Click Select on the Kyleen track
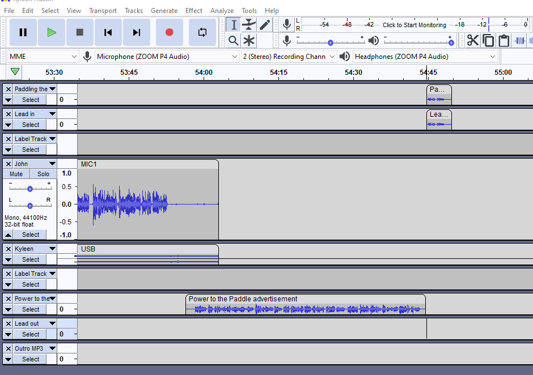The image size is (533, 375). (x=31, y=259)
